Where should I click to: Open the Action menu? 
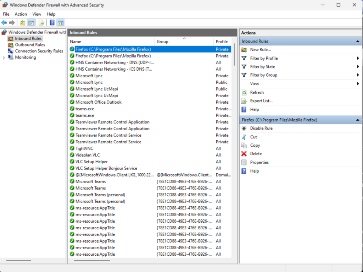click(x=21, y=14)
